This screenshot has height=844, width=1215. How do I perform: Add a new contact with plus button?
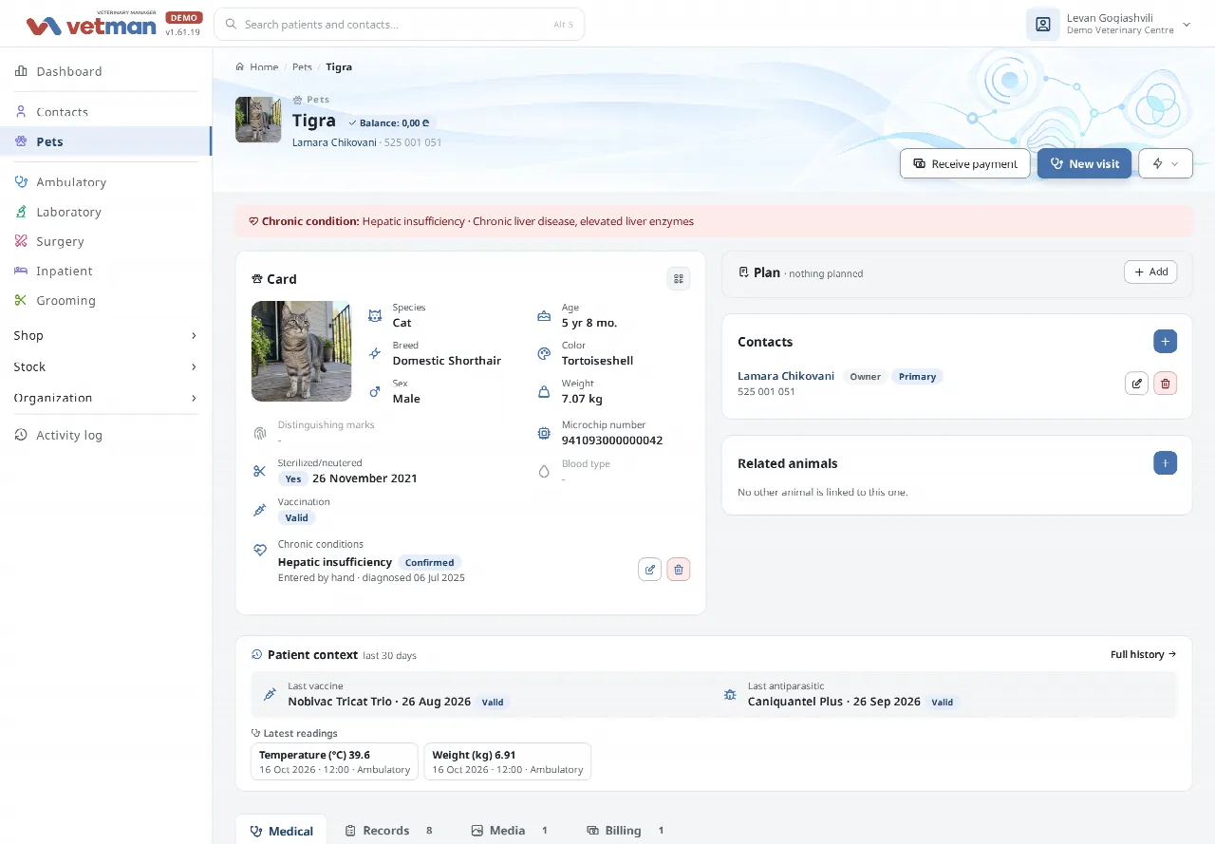(x=1166, y=342)
